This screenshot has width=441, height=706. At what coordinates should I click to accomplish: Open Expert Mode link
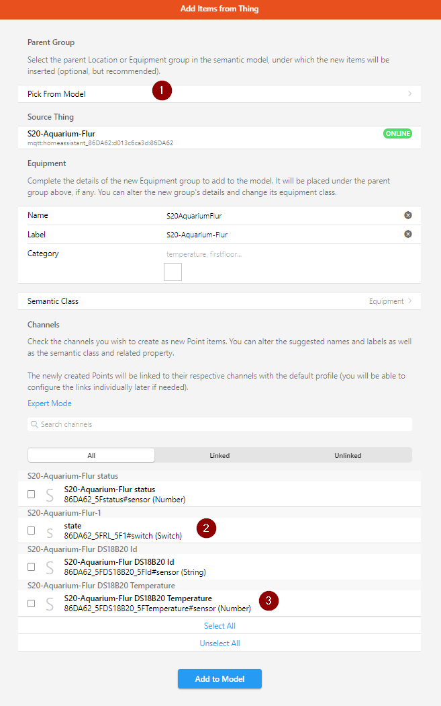50,403
